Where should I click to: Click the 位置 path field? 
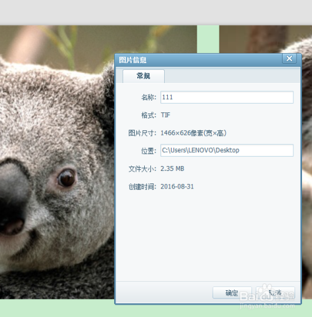(227, 150)
